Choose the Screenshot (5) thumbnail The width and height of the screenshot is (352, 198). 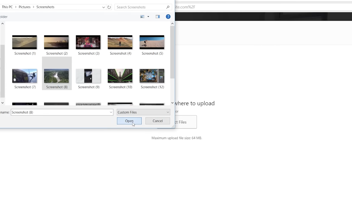(x=152, y=42)
